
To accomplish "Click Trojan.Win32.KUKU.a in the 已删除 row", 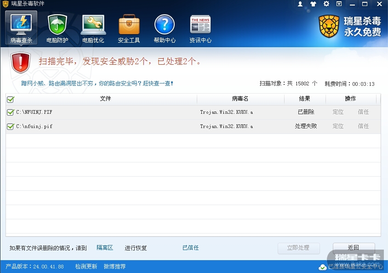I will pyautogui.click(x=227, y=112).
